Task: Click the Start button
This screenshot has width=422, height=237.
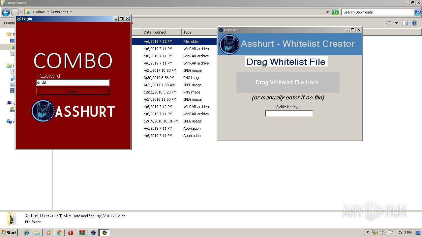Action: tap(9, 233)
